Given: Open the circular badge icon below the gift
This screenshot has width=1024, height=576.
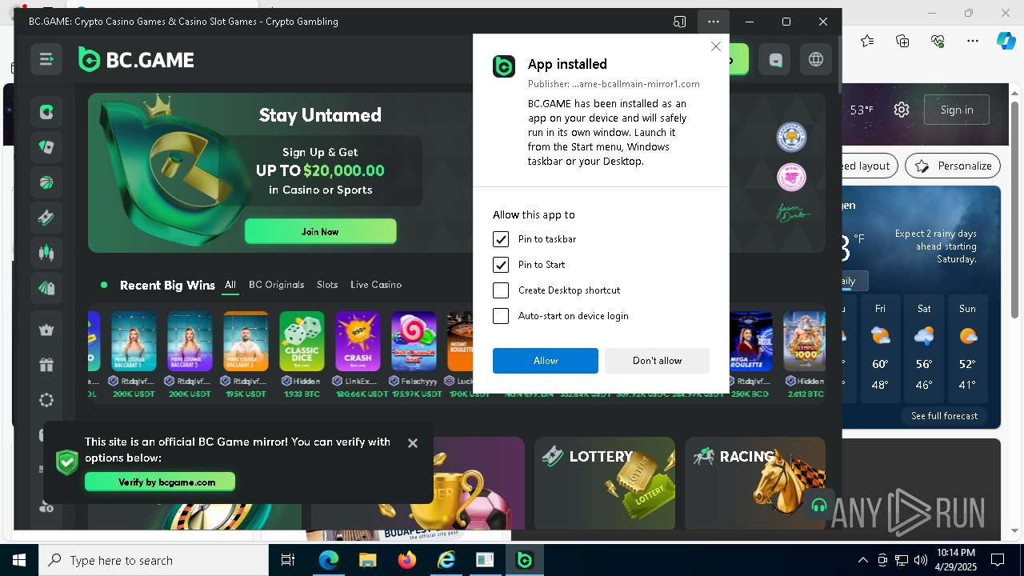Looking at the screenshot, I should pos(46,400).
